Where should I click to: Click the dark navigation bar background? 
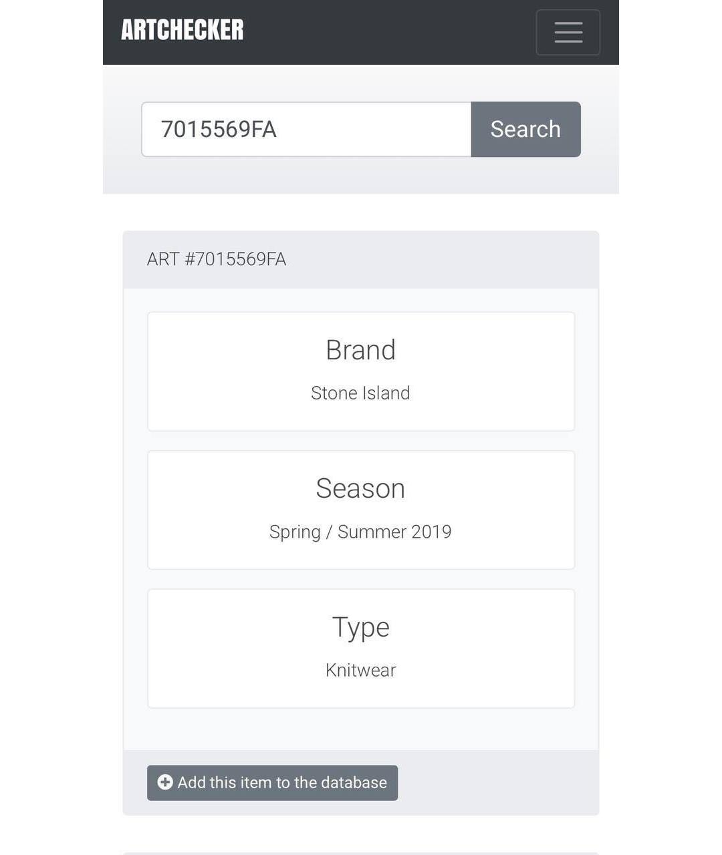pyautogui.click(x=388, y=32)
